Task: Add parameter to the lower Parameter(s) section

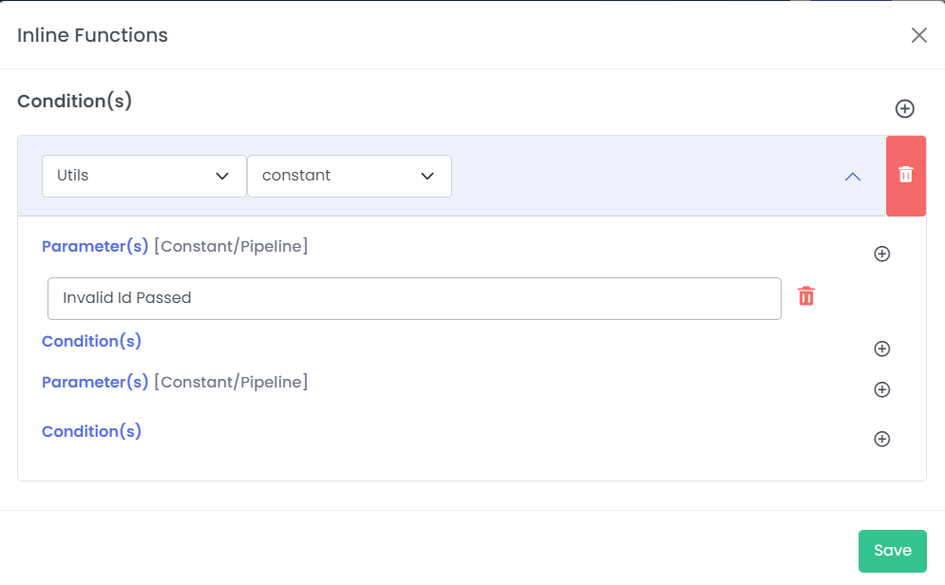Action: [x=881, y=389]
